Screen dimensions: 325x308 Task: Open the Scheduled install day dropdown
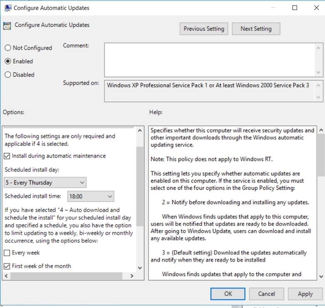[45, 183]
